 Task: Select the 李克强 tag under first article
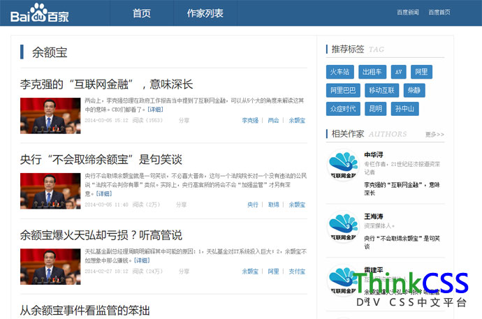coord(250,120)
